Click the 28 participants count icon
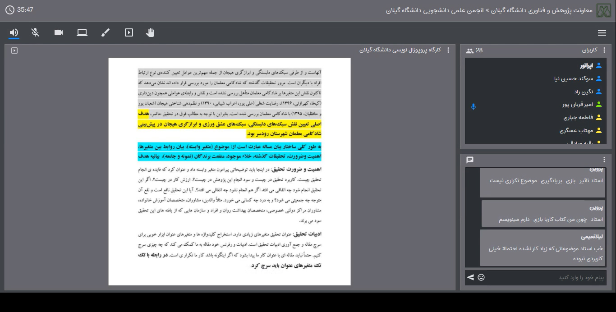This screenshot has height=312, width=616. click(470, 50)
